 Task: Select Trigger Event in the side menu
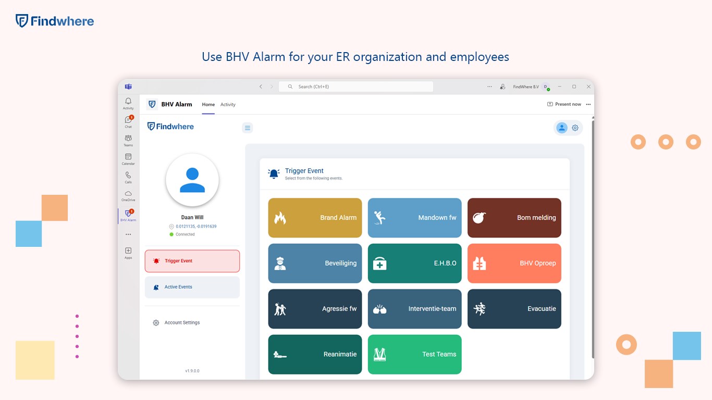pos(192,261)
